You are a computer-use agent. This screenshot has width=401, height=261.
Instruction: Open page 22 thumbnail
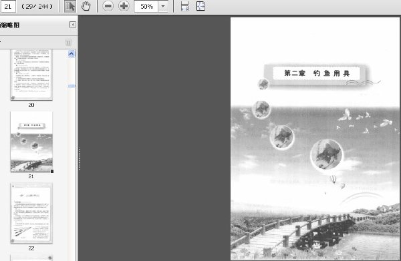(31, 213)
